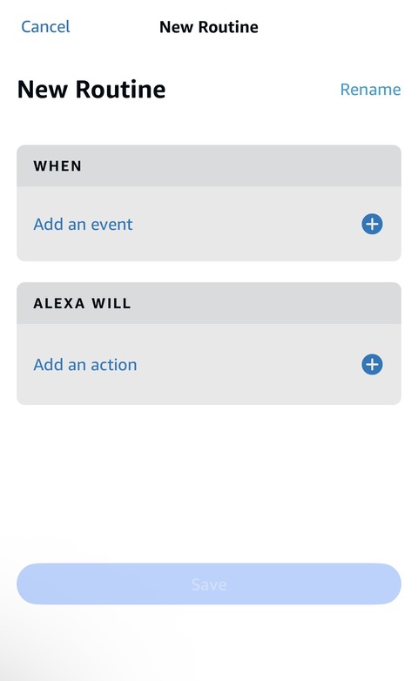Tap the WHEN section header
Screen dimensions: 418x681
(209, 166)
